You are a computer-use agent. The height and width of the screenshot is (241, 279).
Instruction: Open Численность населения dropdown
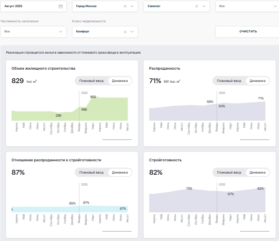[33, 32]
